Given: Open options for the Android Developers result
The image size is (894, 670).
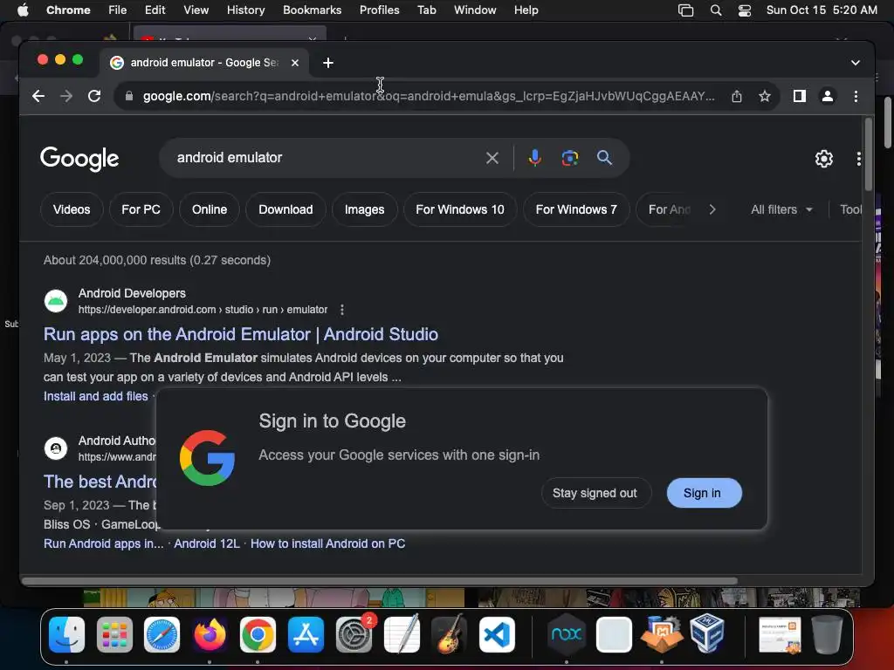Looking at the screenshot, I should (x=341, y=310).
